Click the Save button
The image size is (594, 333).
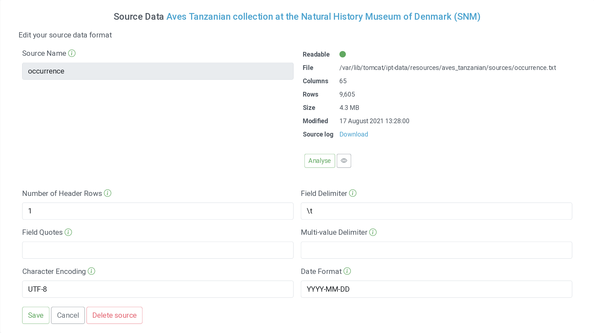[x=36, y=315]
